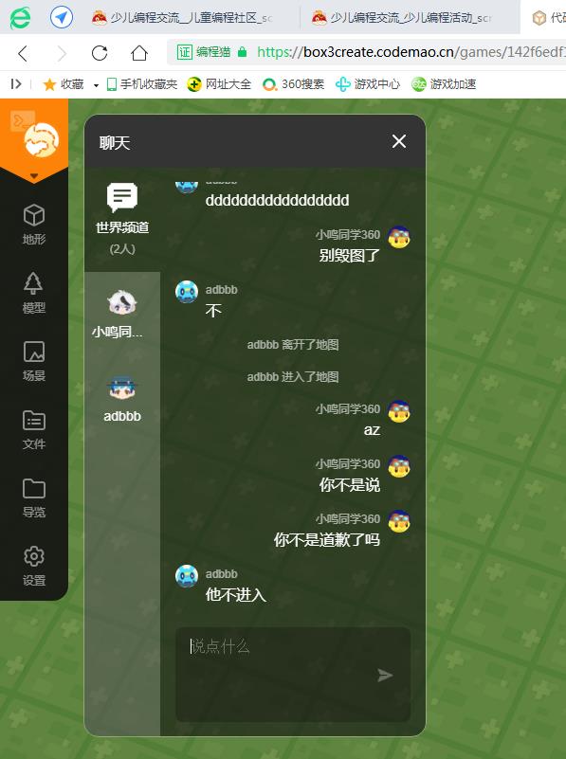Select 世界频道 world channel
566x759 pixels.
tap(122, 219)
